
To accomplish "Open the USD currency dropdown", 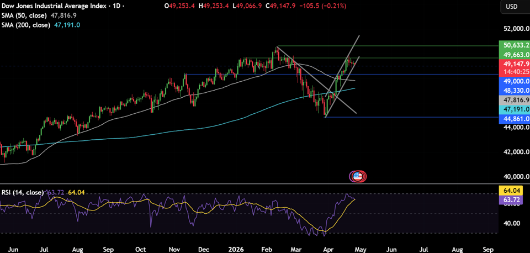I will click(x=511, y=7).
